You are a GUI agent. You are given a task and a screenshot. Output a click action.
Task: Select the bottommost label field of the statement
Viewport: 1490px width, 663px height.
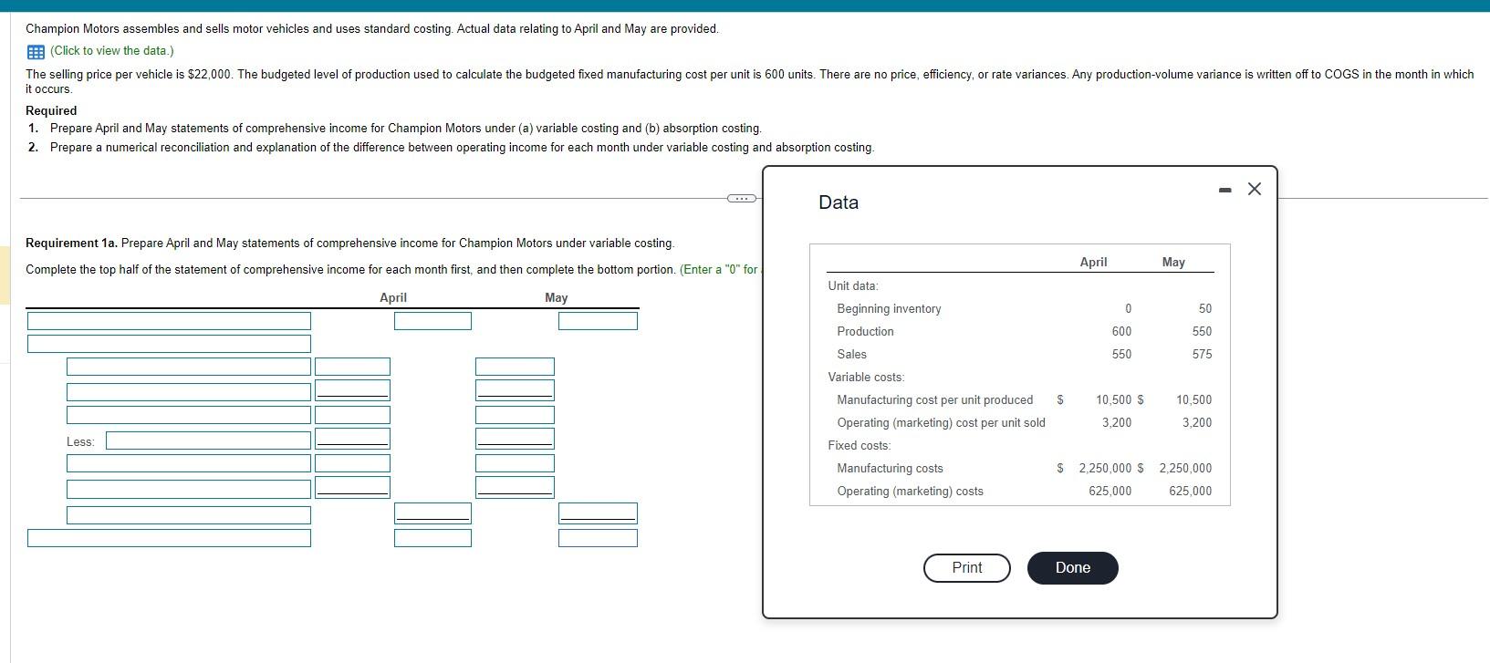(x=169, y=538)
